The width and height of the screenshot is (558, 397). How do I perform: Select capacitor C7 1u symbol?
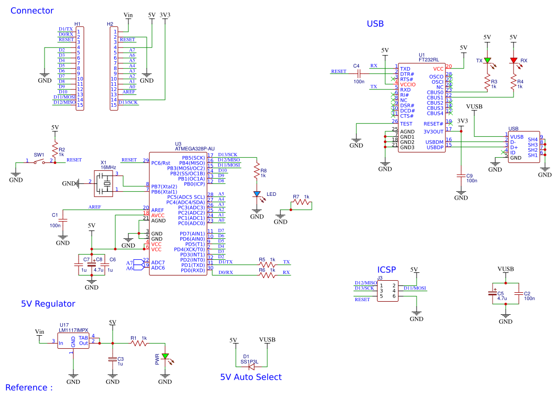(78, 264)
